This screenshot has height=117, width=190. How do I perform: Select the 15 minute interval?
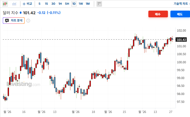click(x=46, y=4)
